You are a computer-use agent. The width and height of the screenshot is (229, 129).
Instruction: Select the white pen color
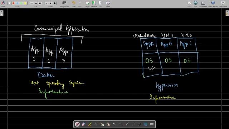(x=10, y=3)
